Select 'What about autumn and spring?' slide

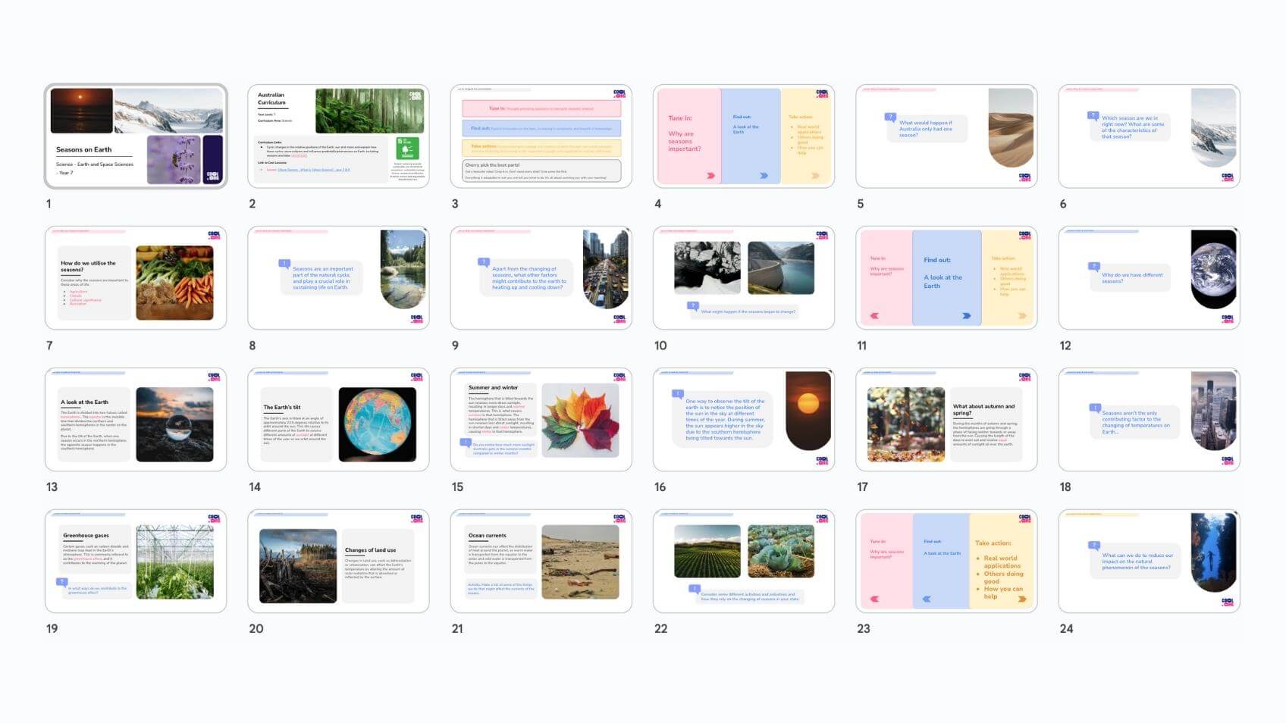(946, 420)
